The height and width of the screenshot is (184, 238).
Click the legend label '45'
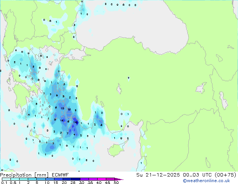(x=107, y=182)
